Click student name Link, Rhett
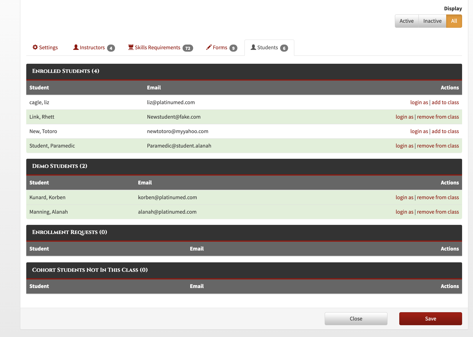Viewport: 473px width, 337px height. [x=42, y=117]
